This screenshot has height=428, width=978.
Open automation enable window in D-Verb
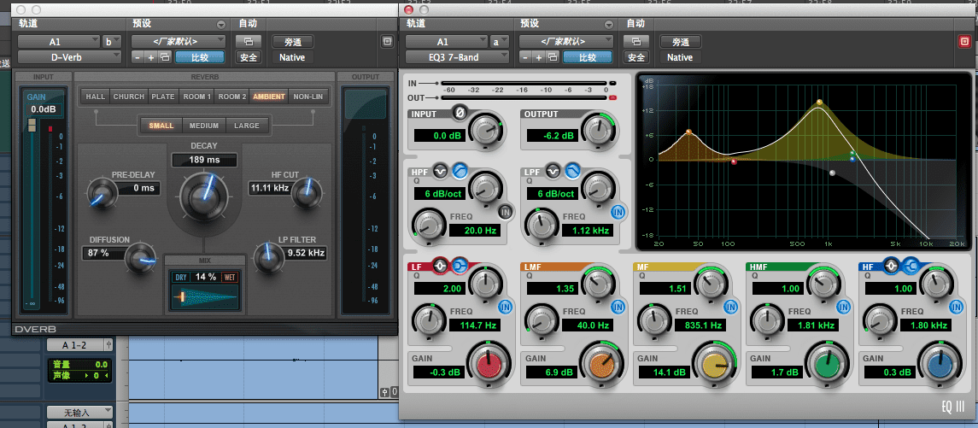249,42
